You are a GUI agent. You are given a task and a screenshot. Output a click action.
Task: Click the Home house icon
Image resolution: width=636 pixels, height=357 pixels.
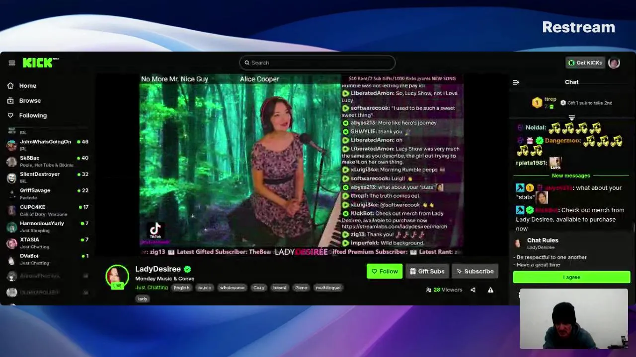[x=10, y=86]
